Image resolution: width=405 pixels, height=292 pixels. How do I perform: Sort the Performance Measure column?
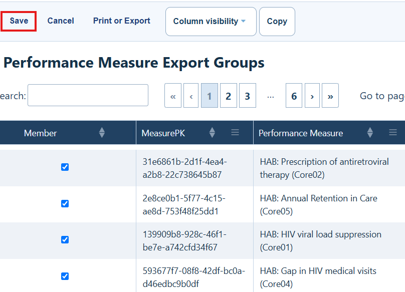click(x=370, y=132)
